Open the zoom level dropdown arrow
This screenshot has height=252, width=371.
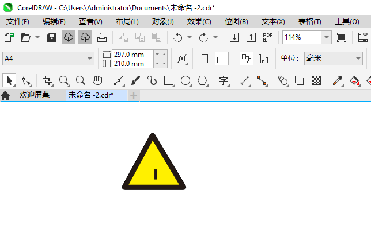(x=327, y=37)
